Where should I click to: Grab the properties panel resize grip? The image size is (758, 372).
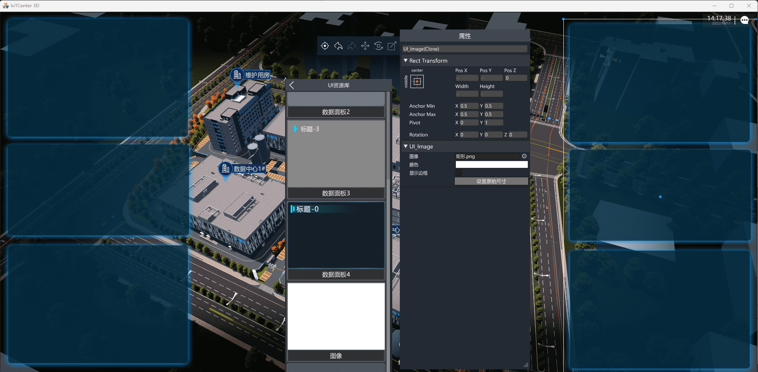526,365
